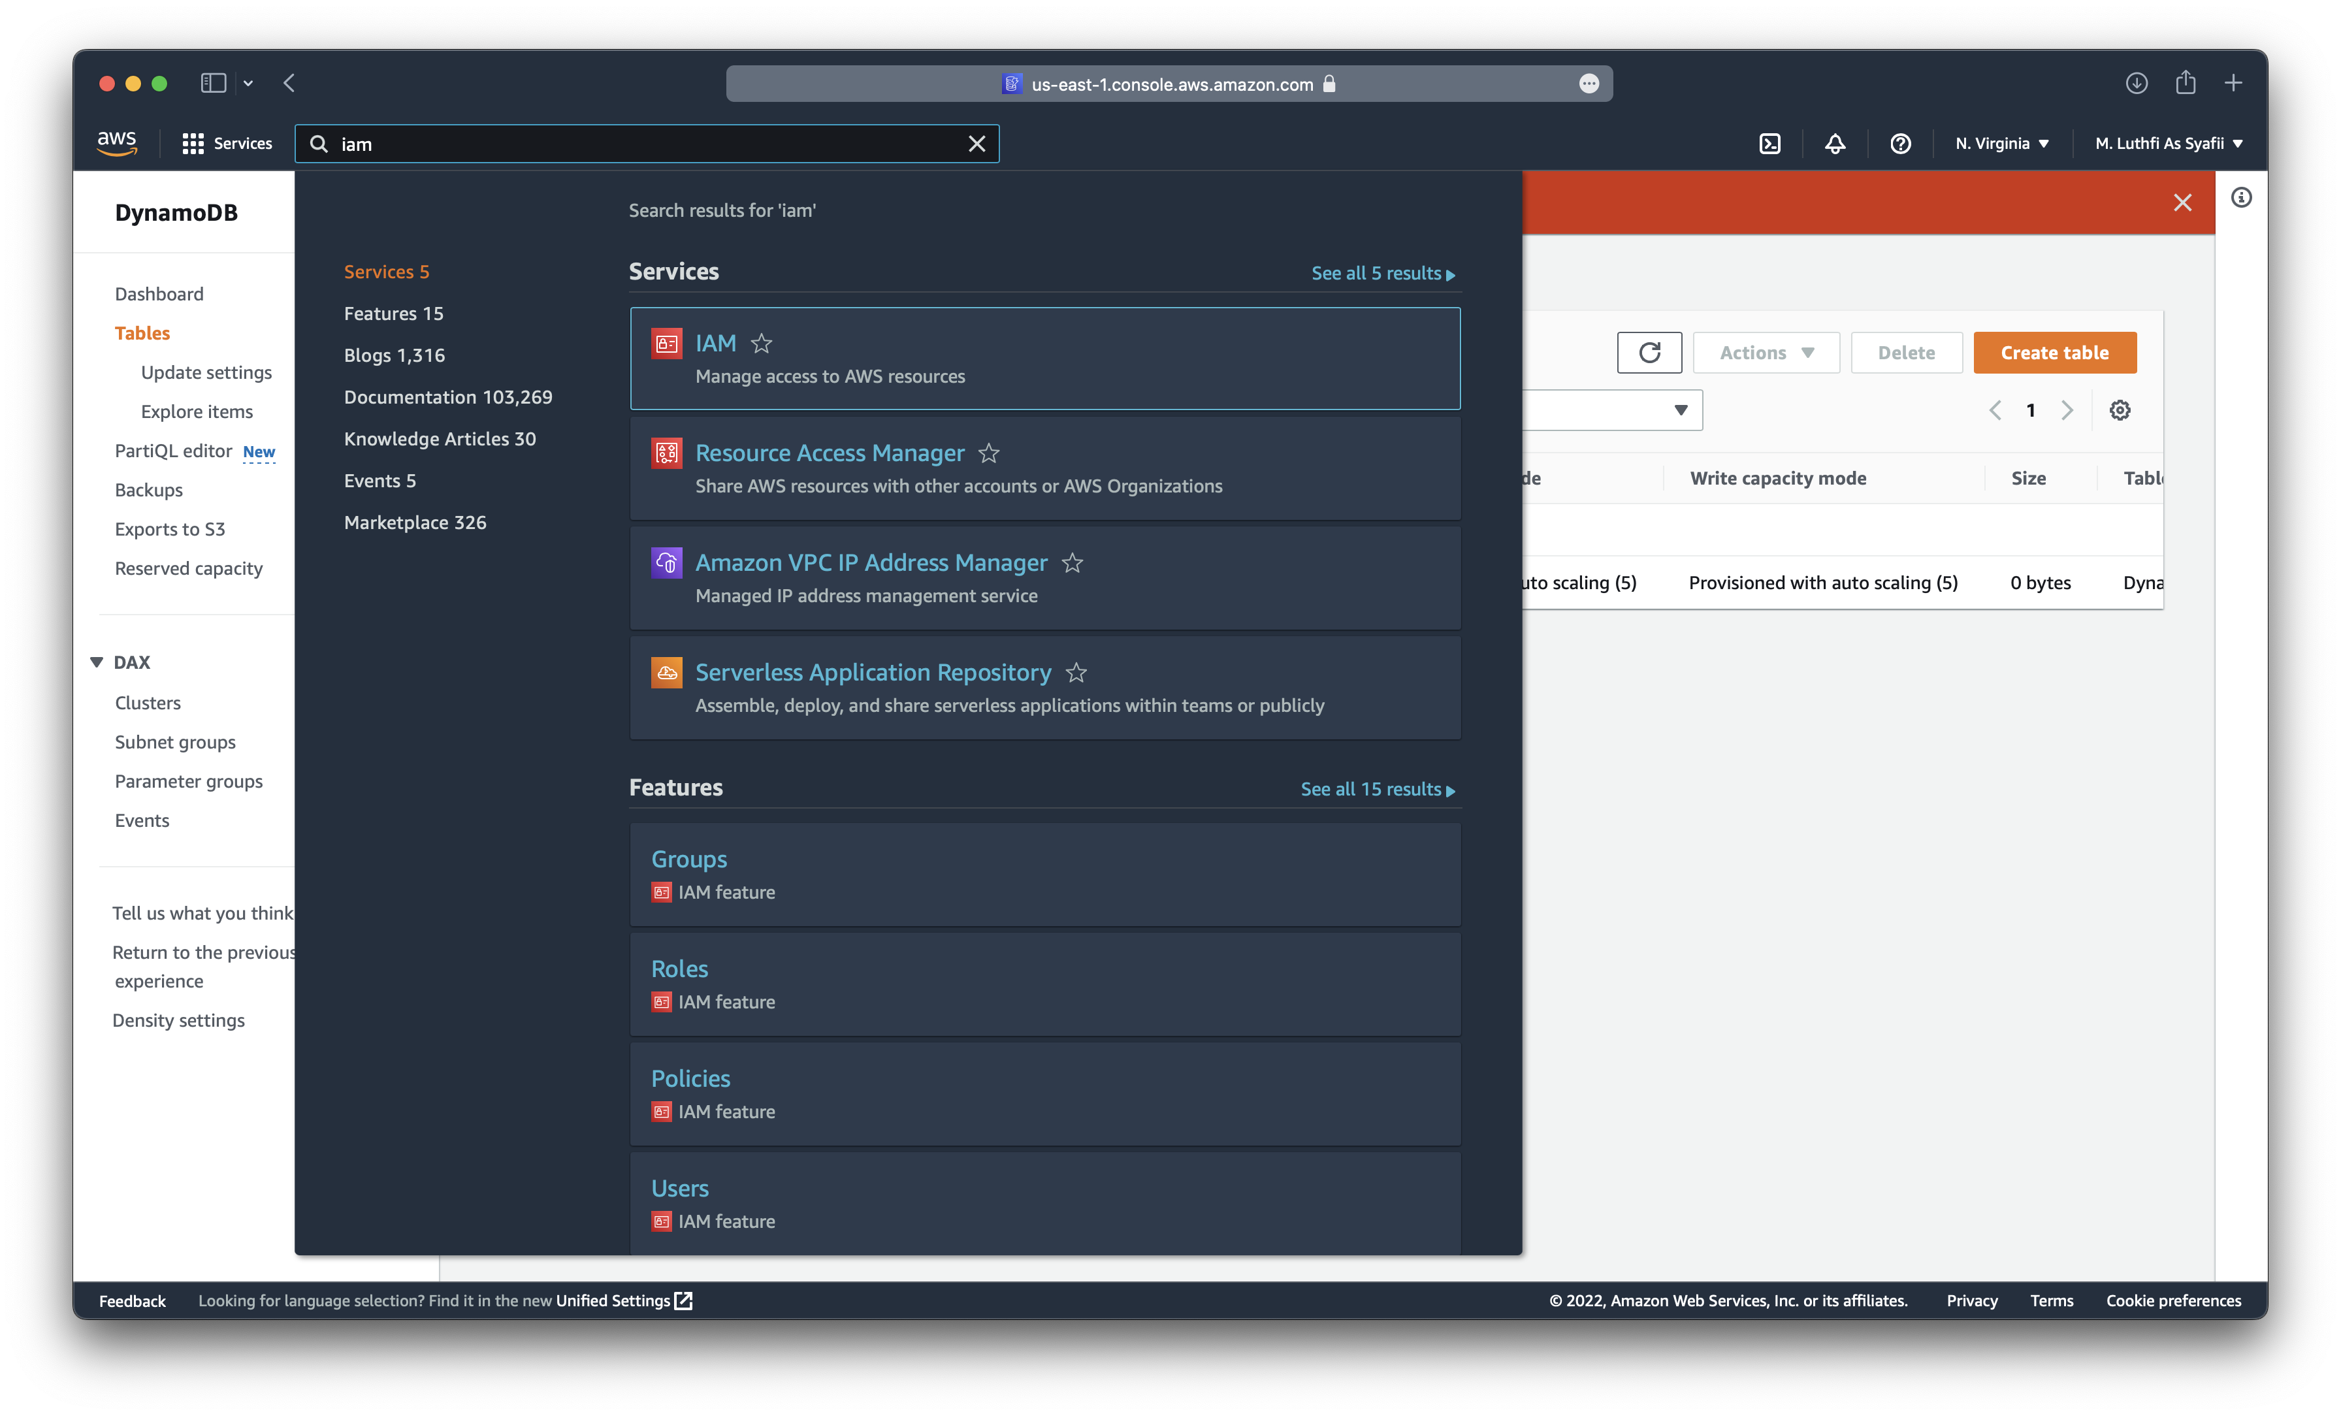Open DAX Clusters

pyautogui.click(x=147, y=702)
